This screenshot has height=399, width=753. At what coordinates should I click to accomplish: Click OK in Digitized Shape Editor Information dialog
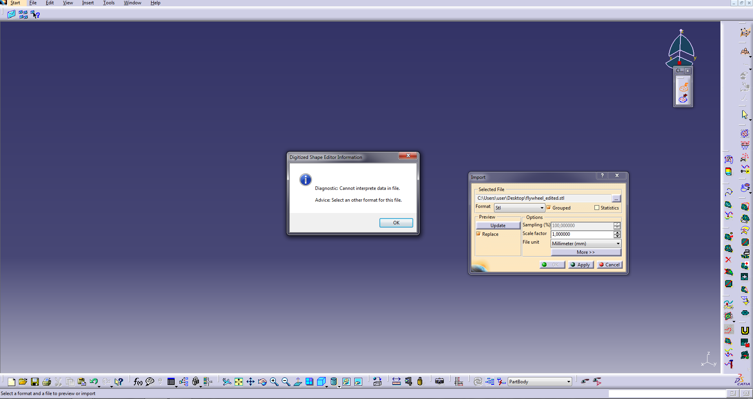pyautogui.click(x=396, y=223)
